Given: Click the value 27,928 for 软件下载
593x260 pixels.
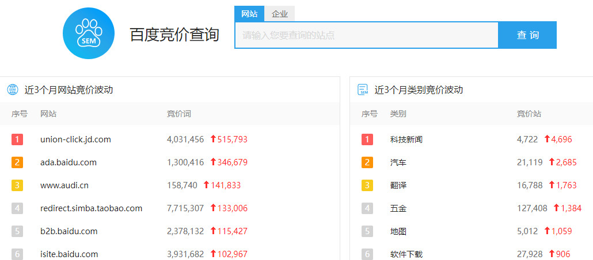Looking at the screenshot, I should pos(530,254).
